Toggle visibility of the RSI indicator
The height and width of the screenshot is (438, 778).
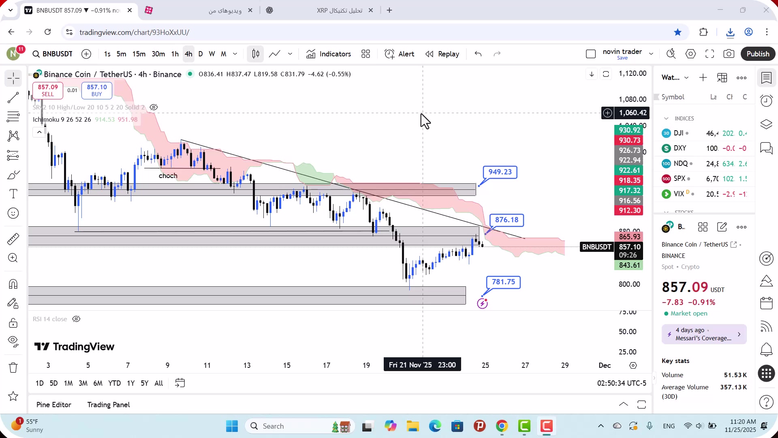point(76,319)
